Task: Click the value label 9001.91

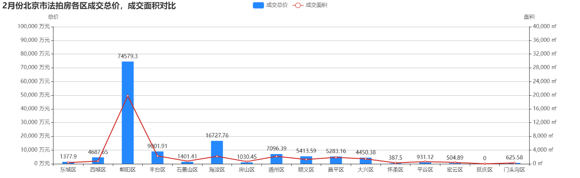Action: (157, 146)
